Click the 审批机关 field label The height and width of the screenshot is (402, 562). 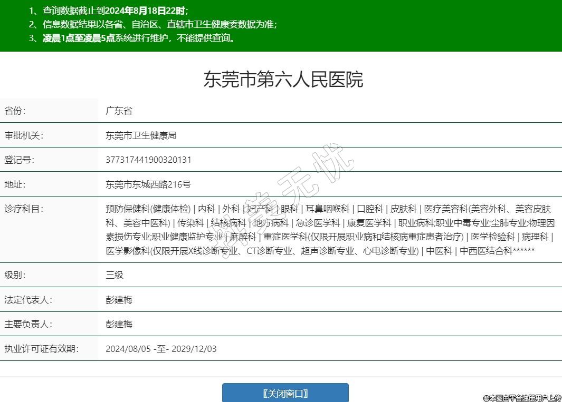coord(24,135)
